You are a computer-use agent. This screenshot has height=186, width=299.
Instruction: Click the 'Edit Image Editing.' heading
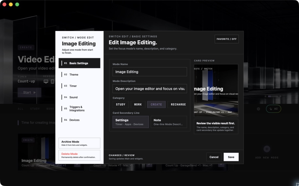pos(133,42)
